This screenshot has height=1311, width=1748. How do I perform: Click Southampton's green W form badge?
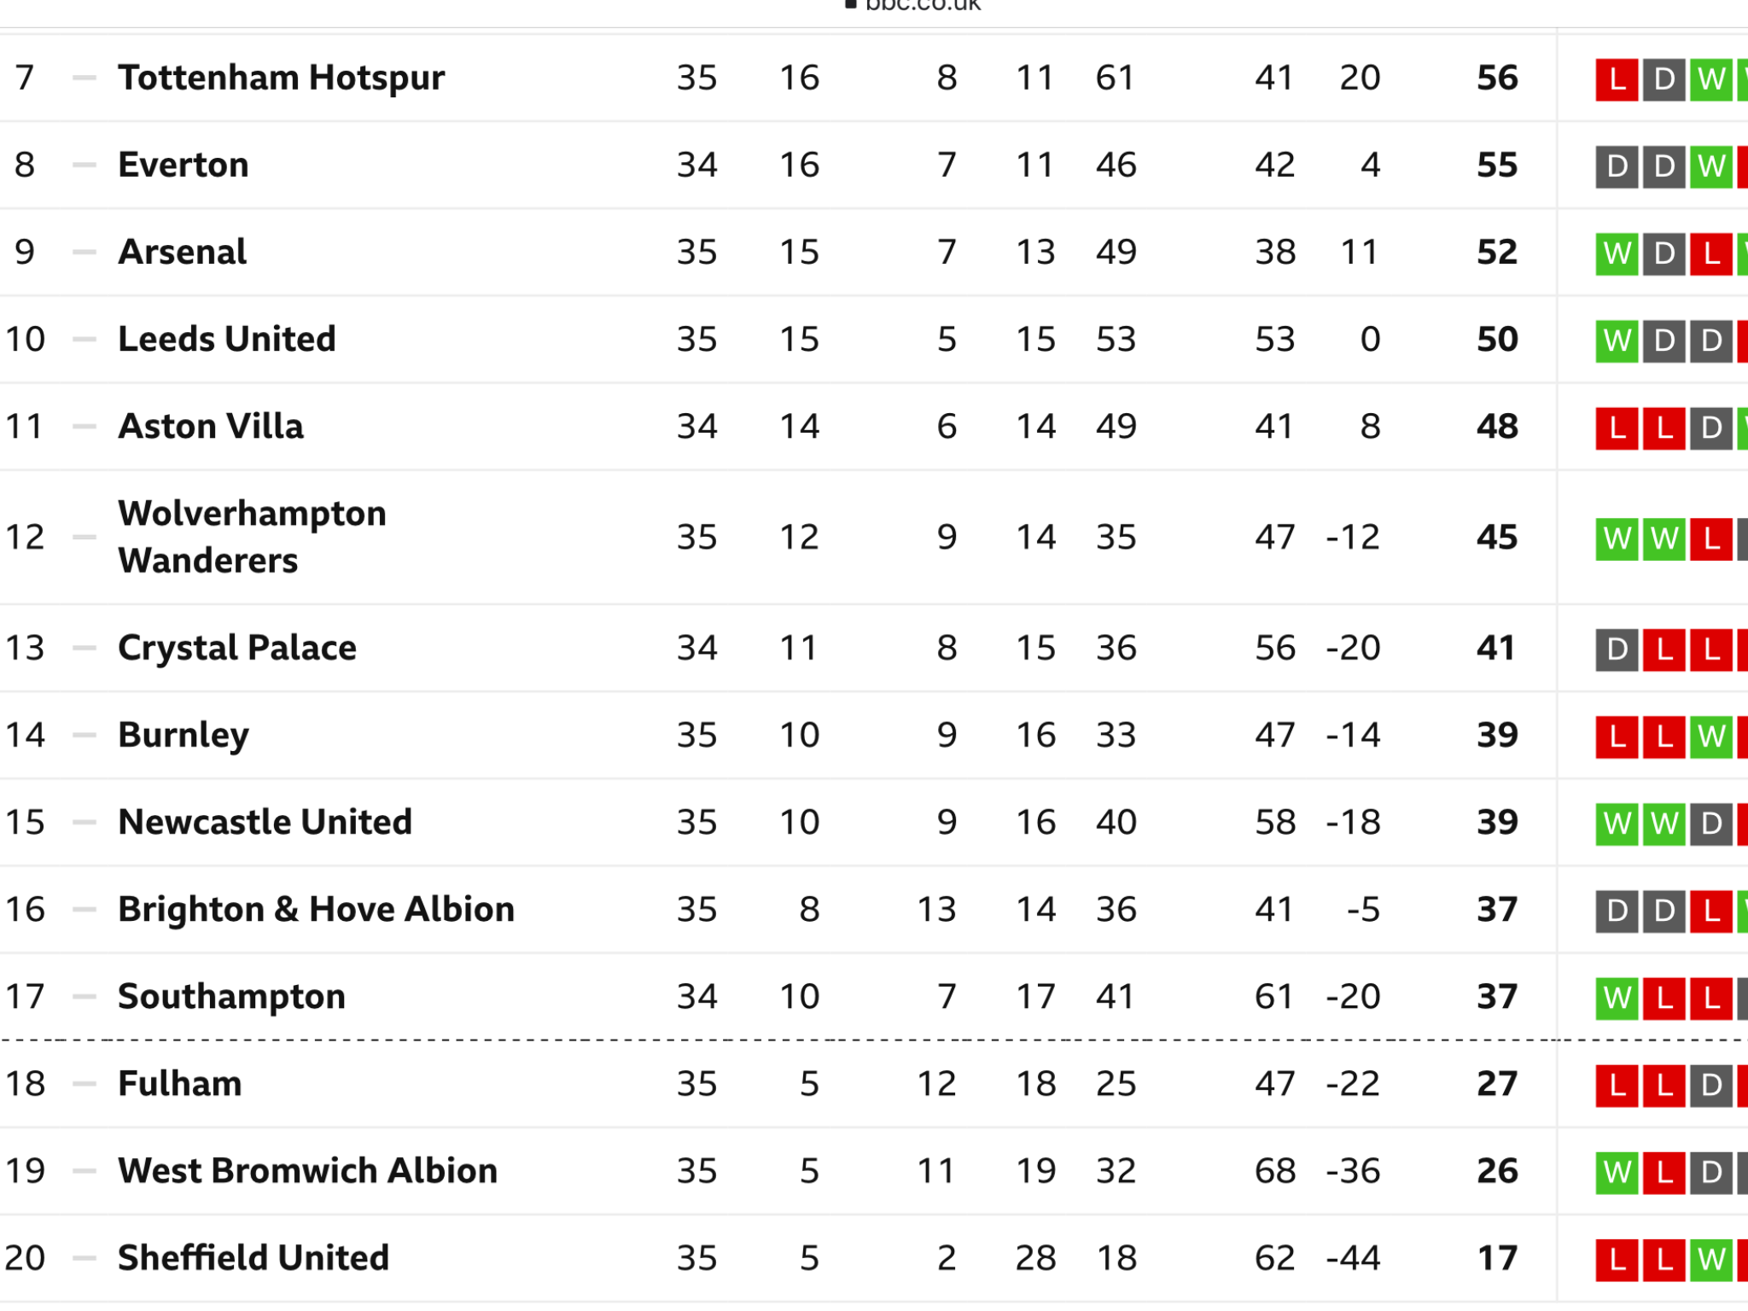pyautogui.click(x=1617, y=998)
